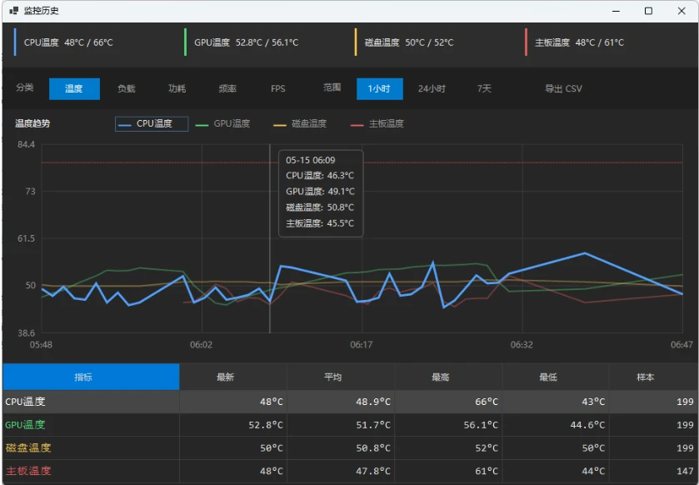Toggle the 主板温度 legend series

click(x=377, y=124)
